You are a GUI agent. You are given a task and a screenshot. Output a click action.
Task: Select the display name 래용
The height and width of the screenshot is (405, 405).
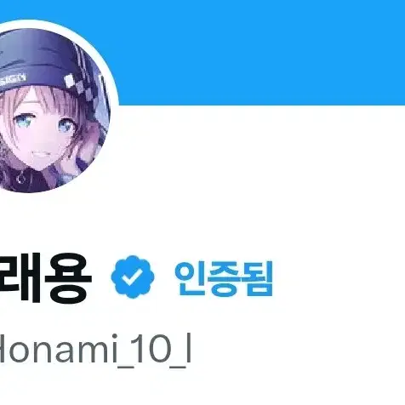[45, 277]
